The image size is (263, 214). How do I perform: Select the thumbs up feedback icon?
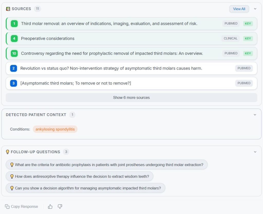click(x=50, y=206)
